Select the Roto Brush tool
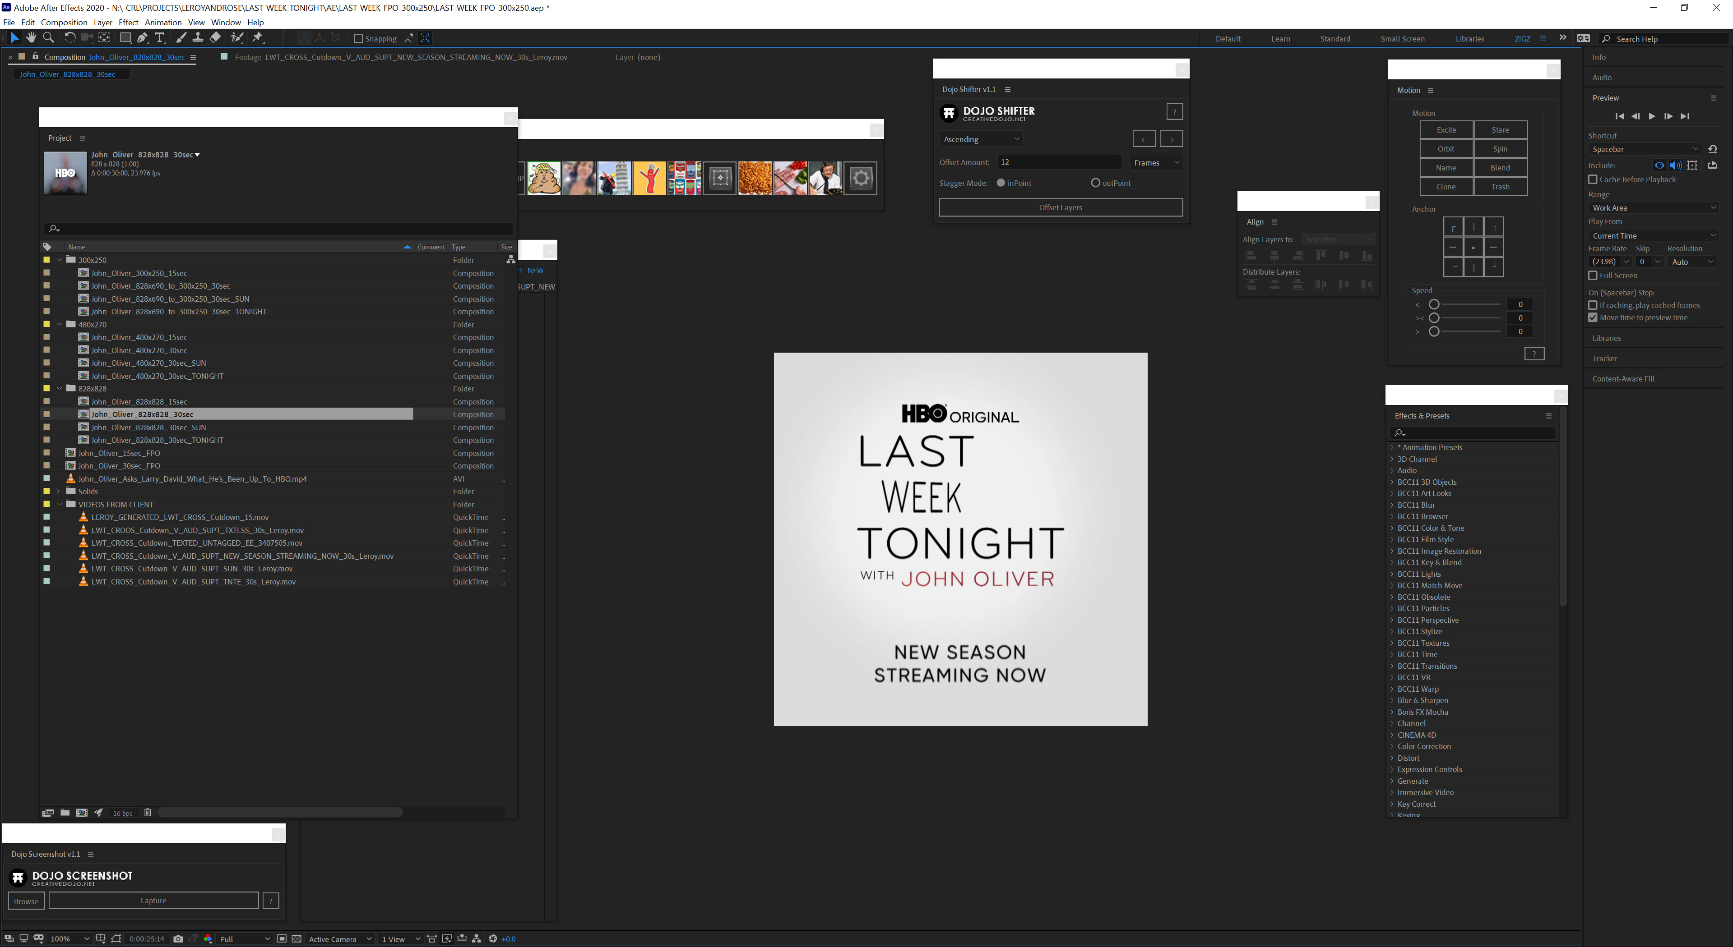 237,38
